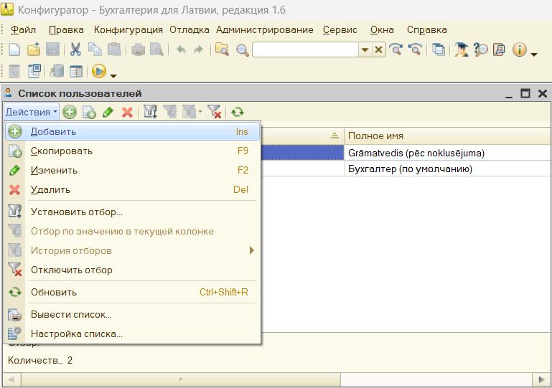Click the Help info icon in toolbar
The height and width of the screenshot is (388, 552).
[520, 49]
